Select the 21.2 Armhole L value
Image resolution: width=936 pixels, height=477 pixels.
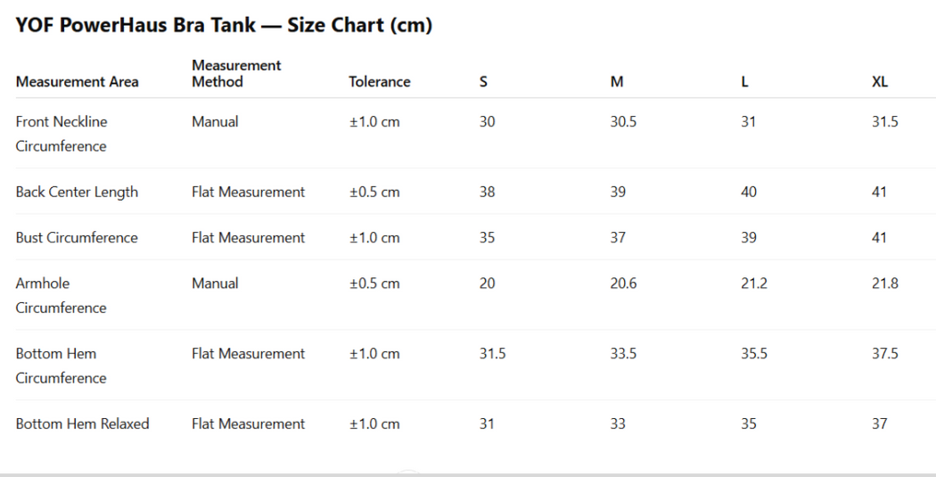(x=754, y=284)
